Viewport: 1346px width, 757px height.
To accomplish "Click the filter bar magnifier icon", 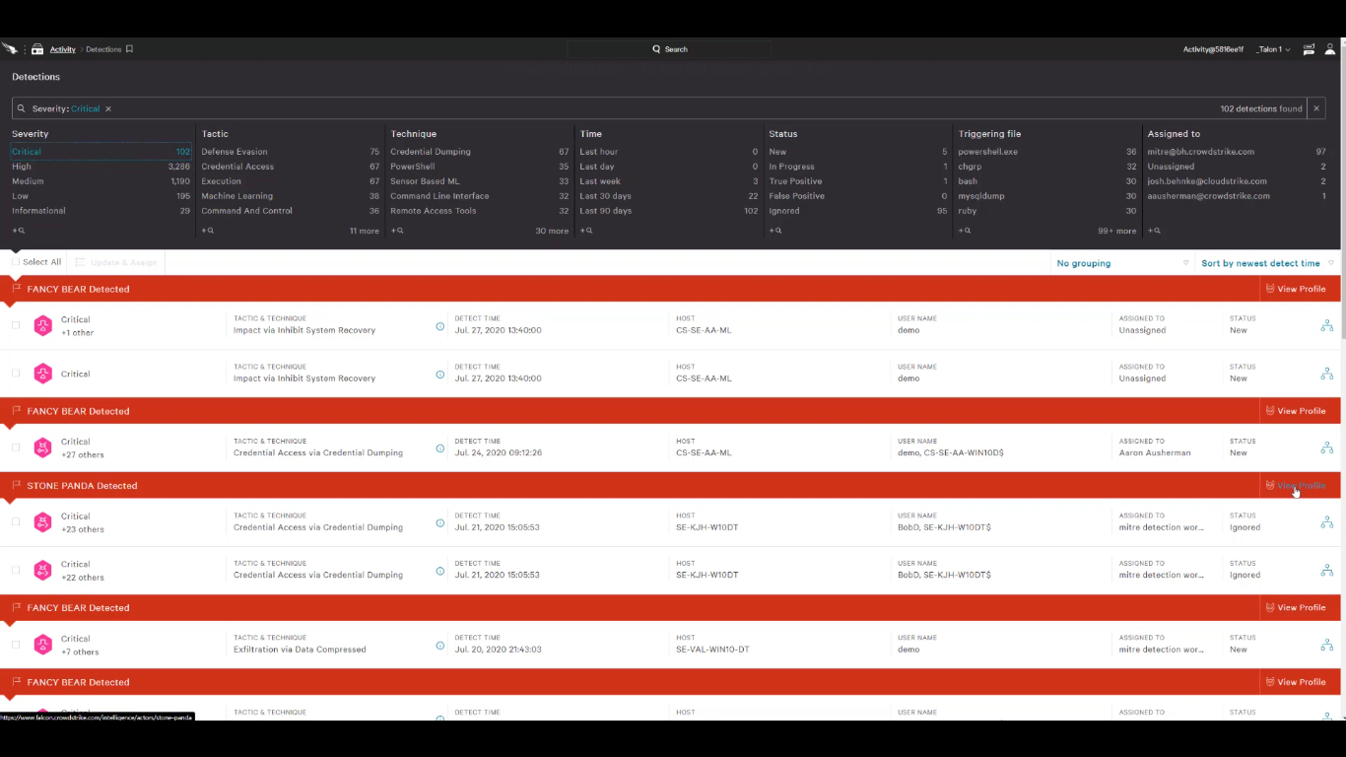I will pyautogui.click(x=22, y=109).
